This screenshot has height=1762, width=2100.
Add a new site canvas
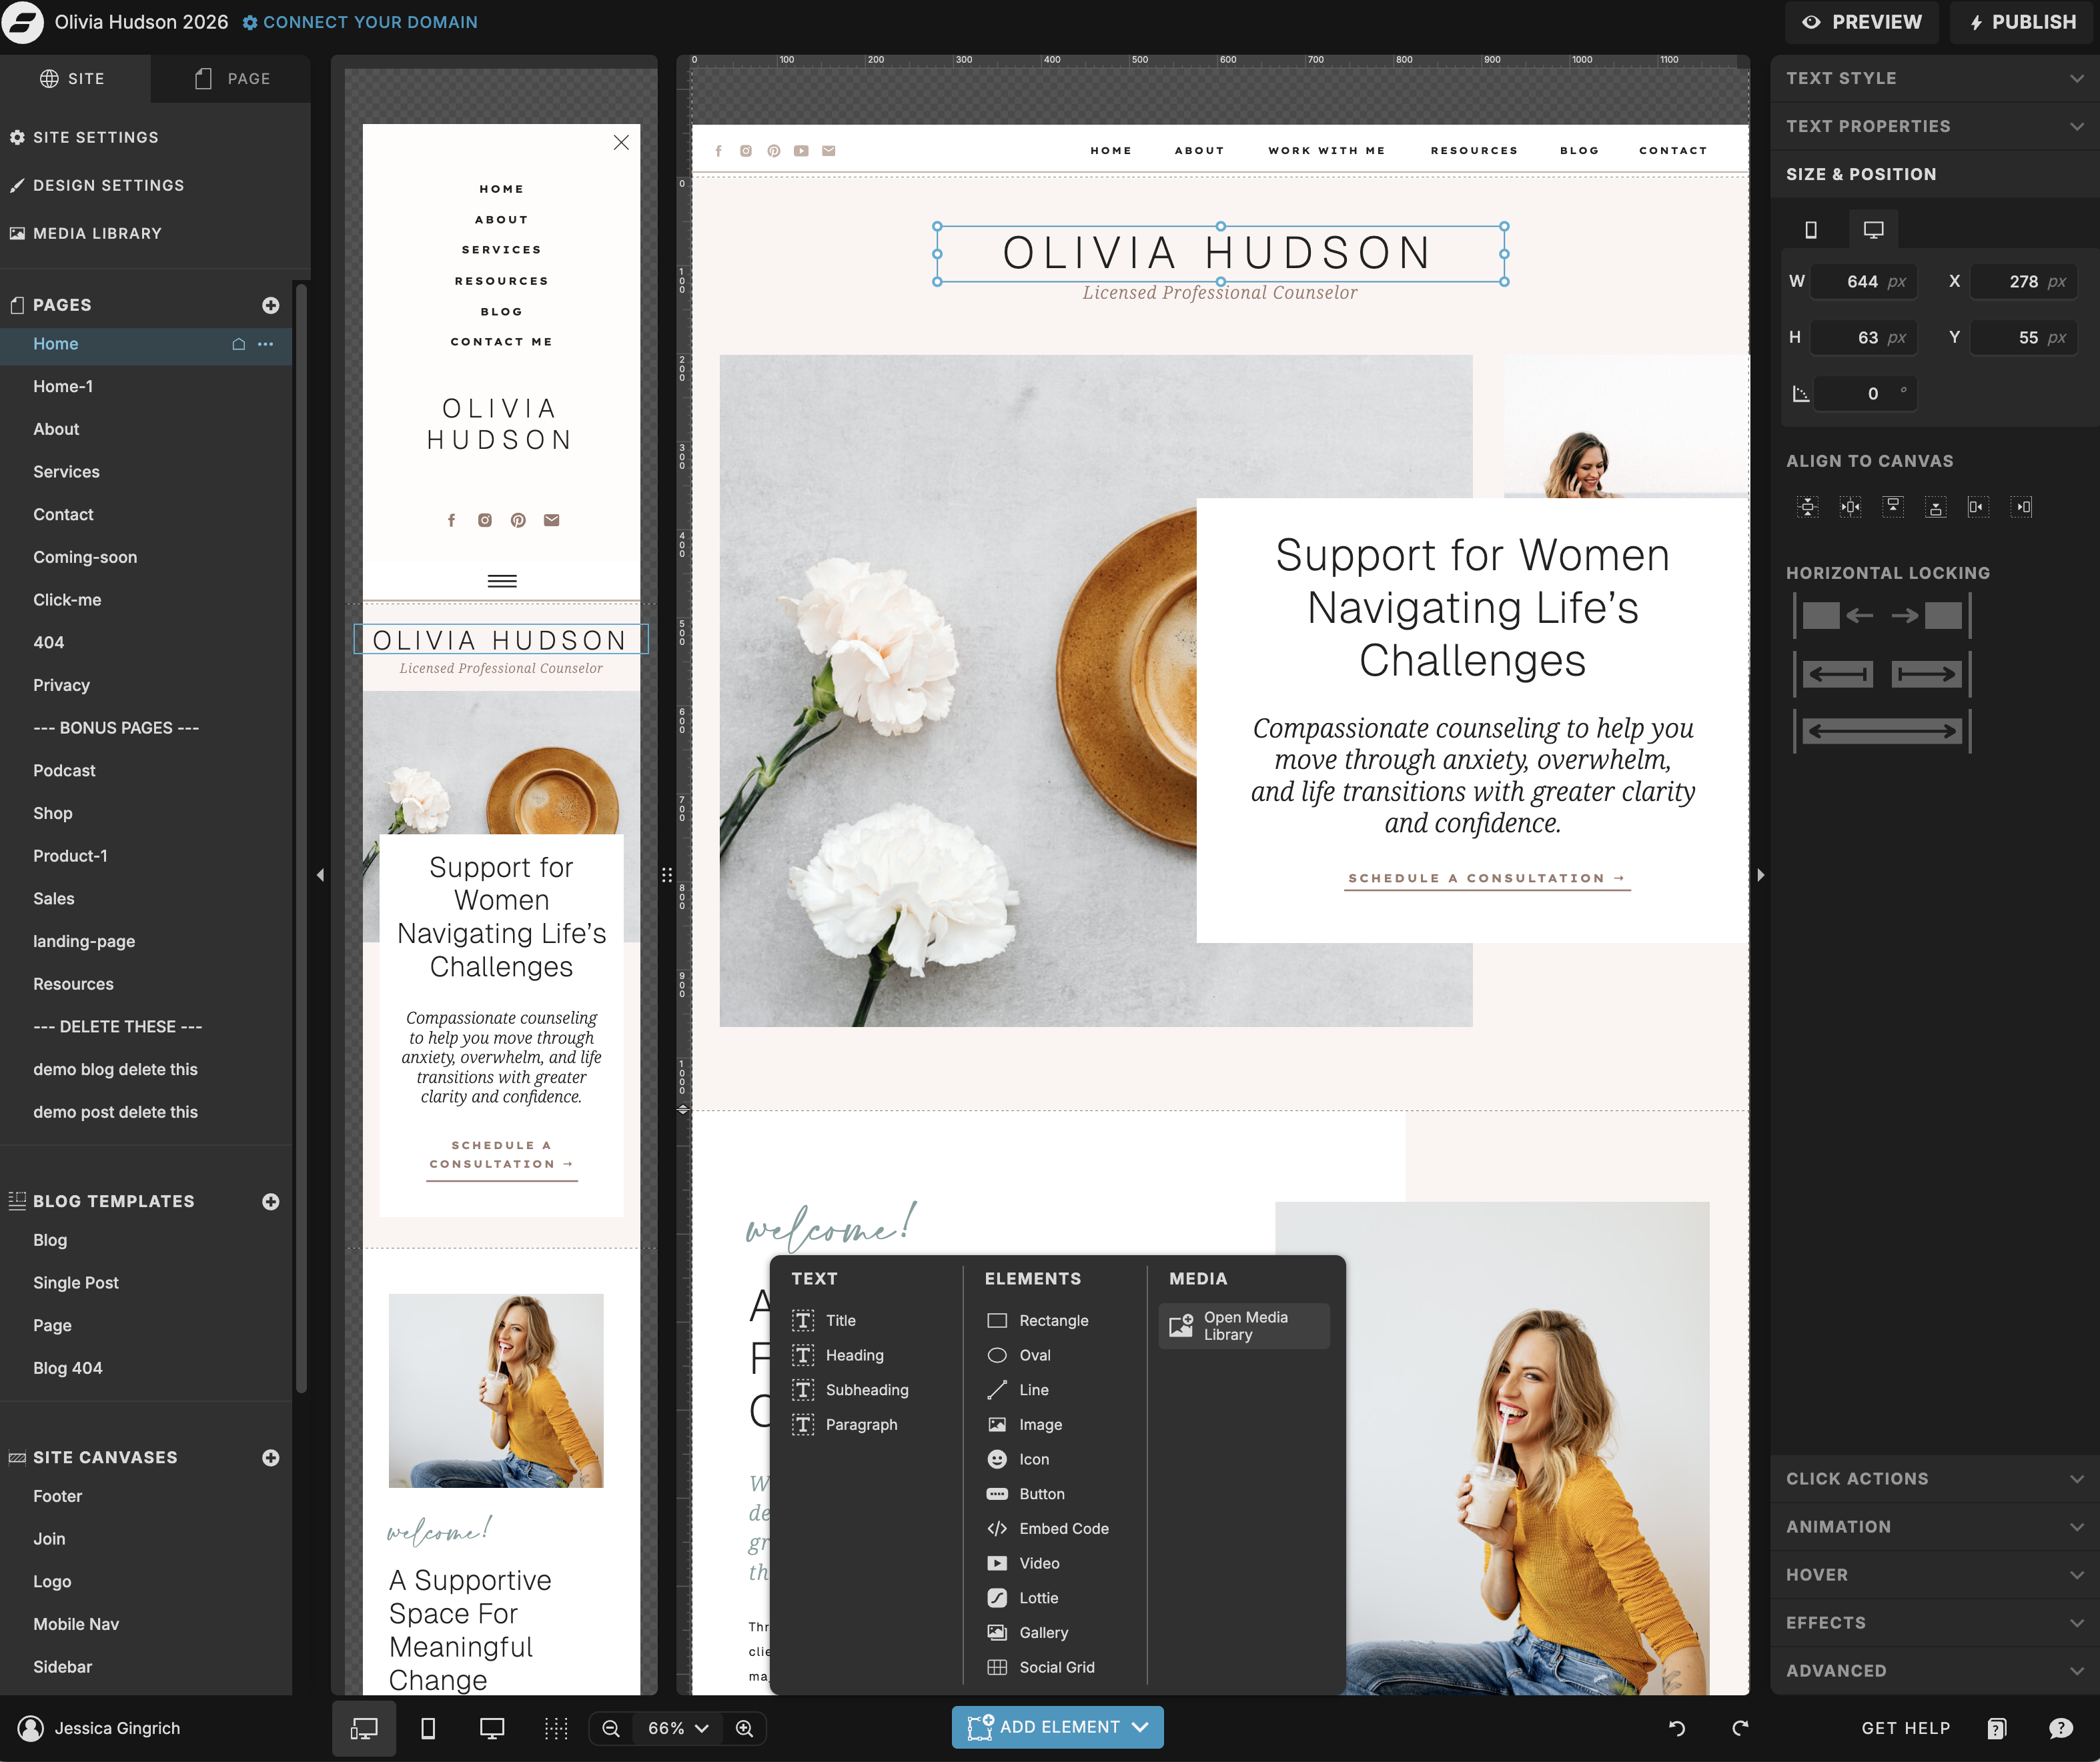[x=270, y=1458]
